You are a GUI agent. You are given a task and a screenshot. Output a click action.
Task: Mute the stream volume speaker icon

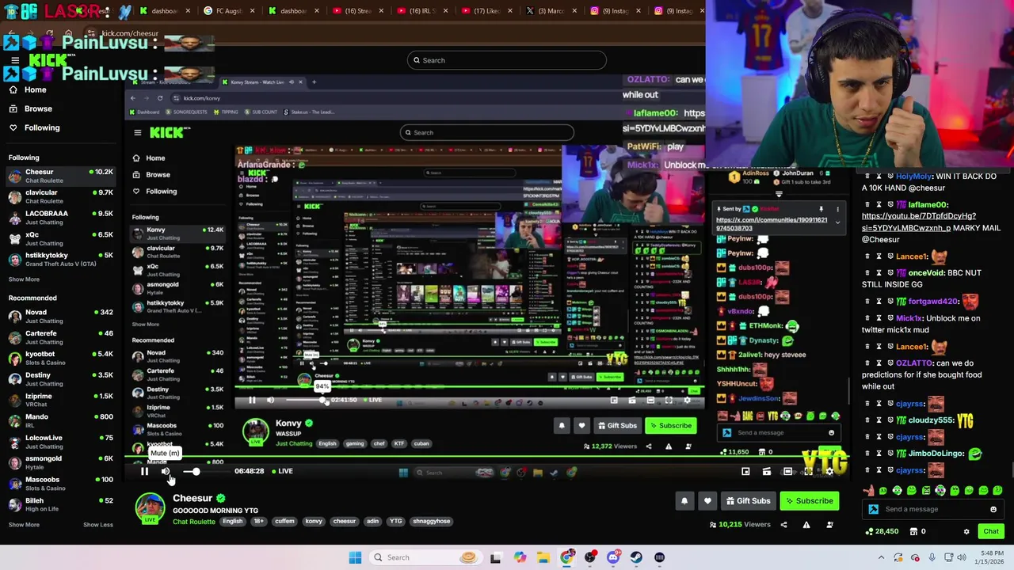pyautogui.click(x=166, y=471)
